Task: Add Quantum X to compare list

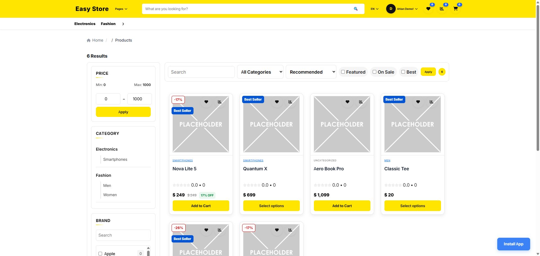Action: coord(290,102)
